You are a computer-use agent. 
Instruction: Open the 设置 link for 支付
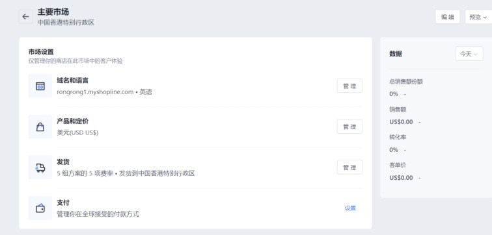click(x=350, y=208)
